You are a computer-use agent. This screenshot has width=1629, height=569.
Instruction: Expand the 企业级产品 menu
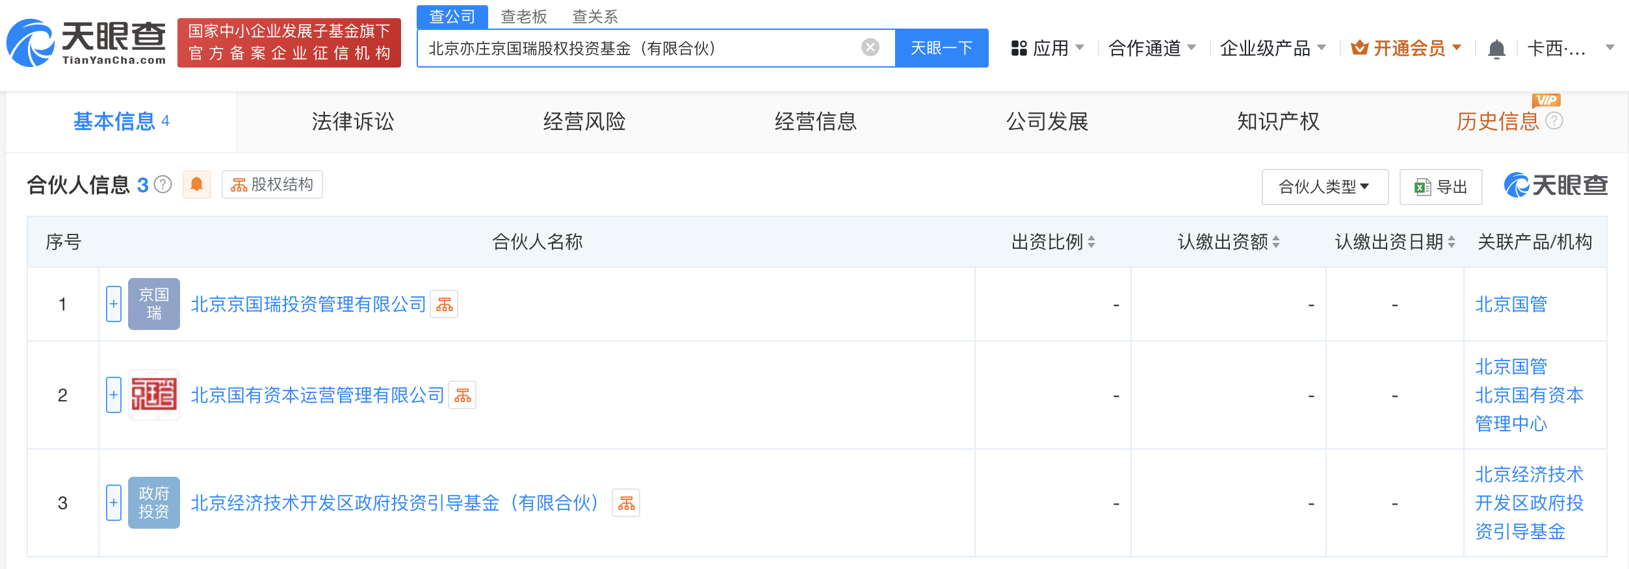1272,49
